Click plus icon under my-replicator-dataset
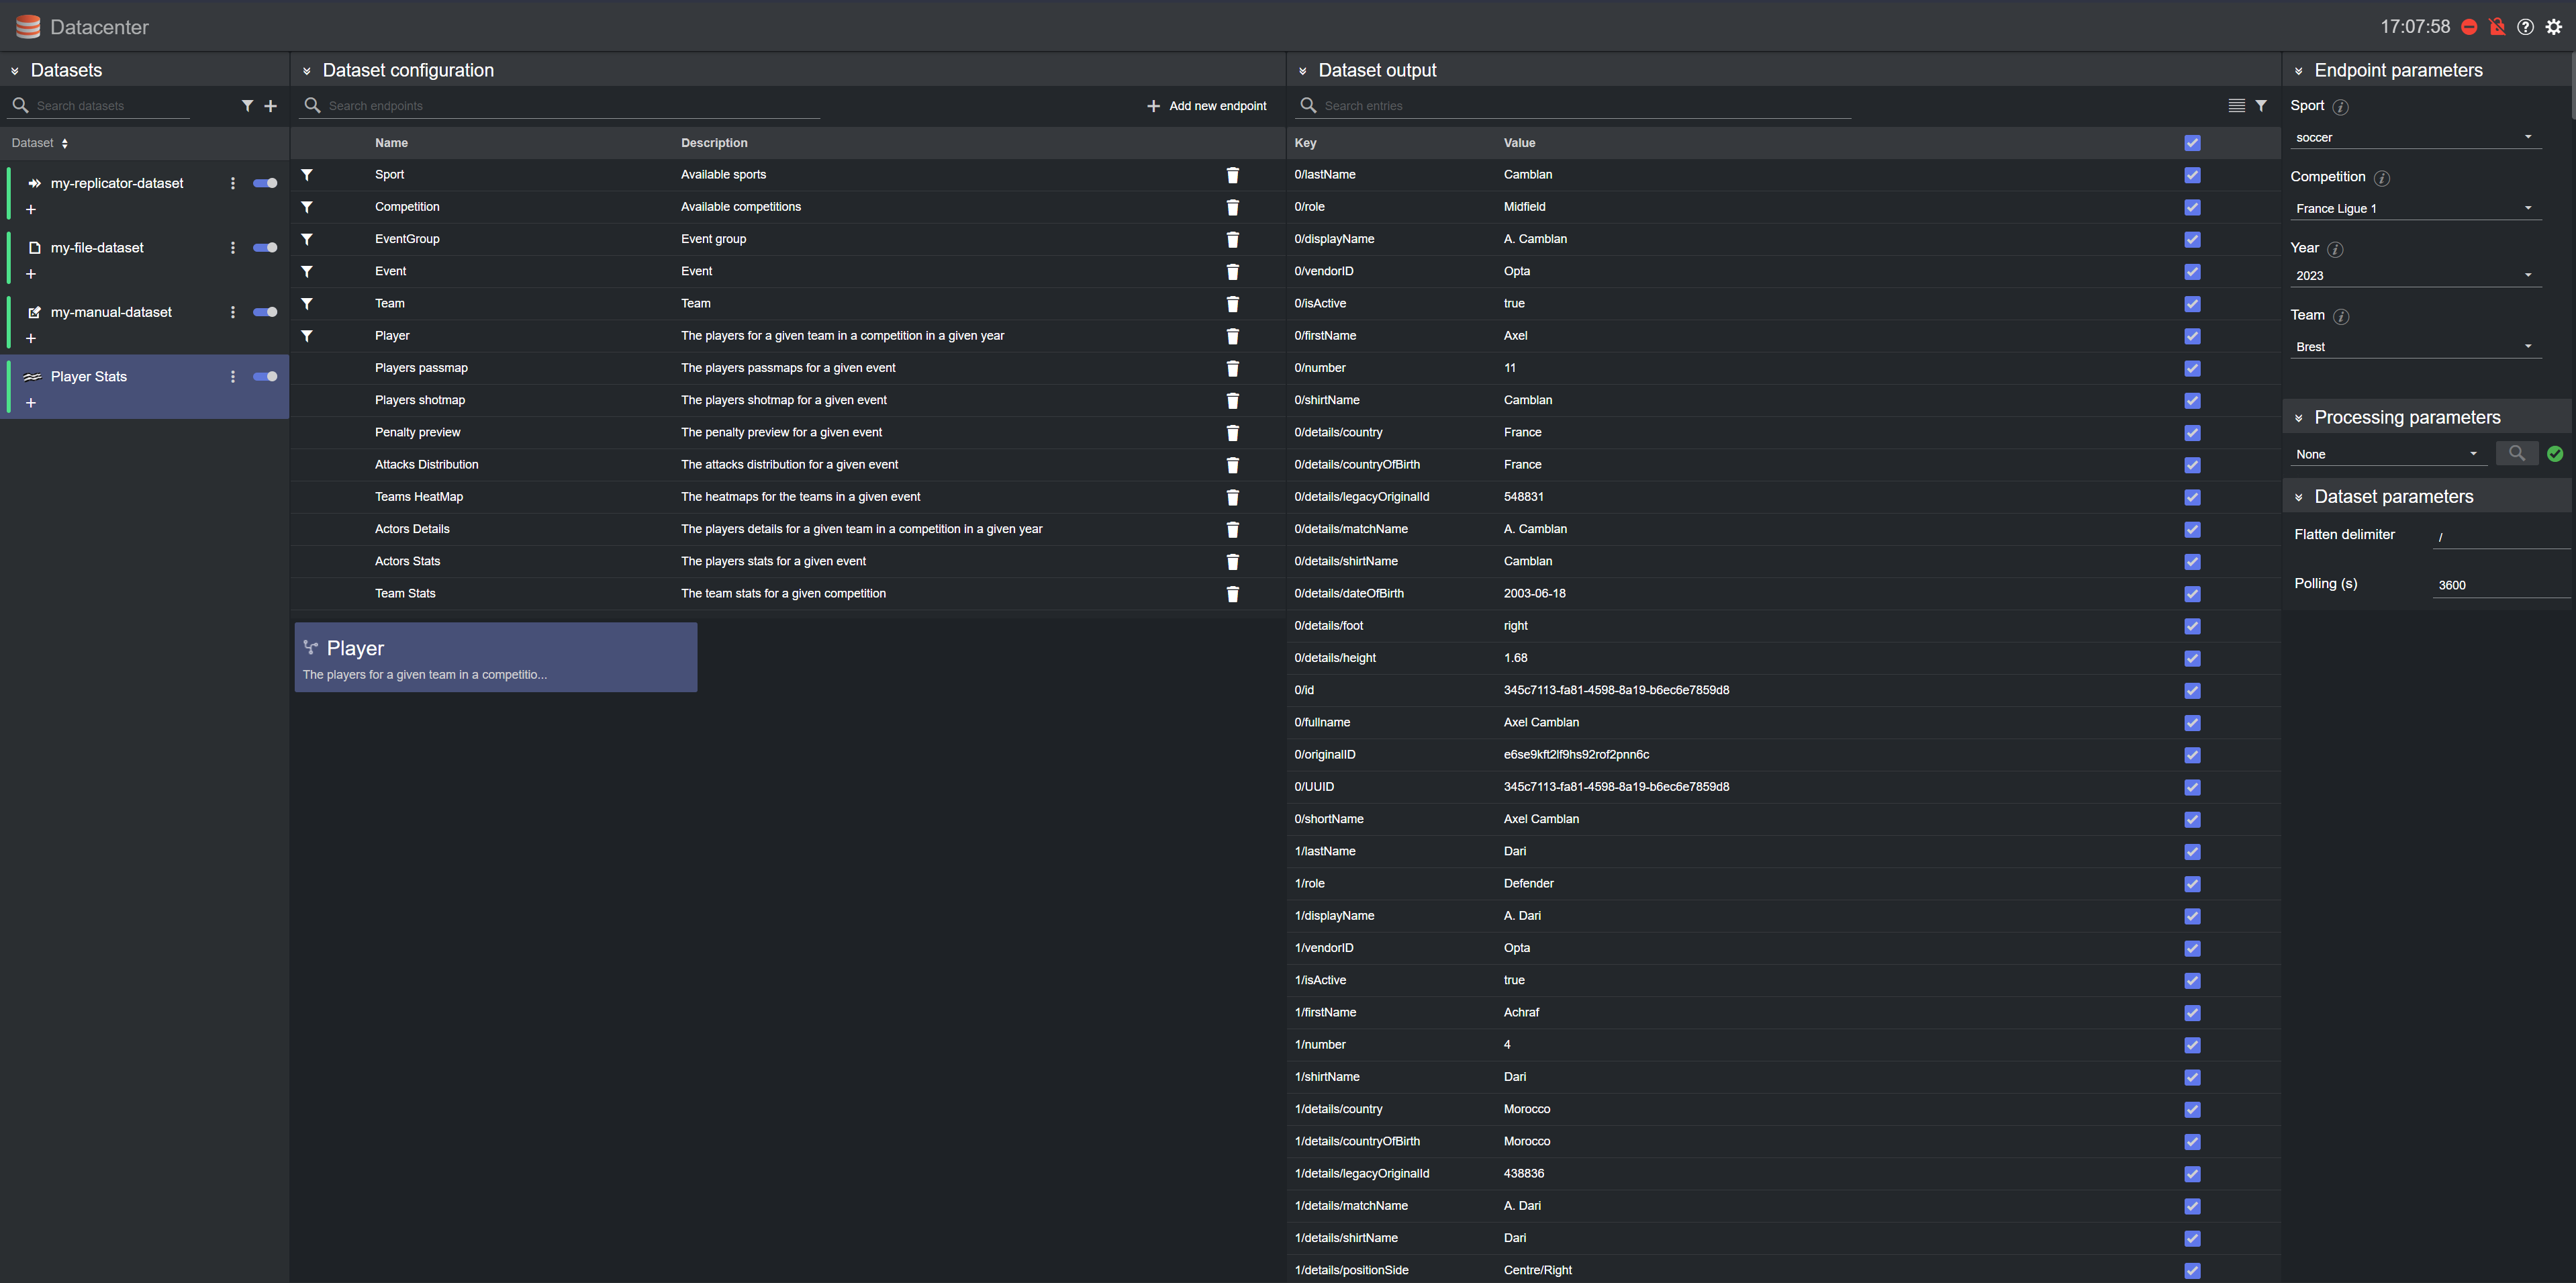This screenshot has width=2576, height=1283. (31, 210)
